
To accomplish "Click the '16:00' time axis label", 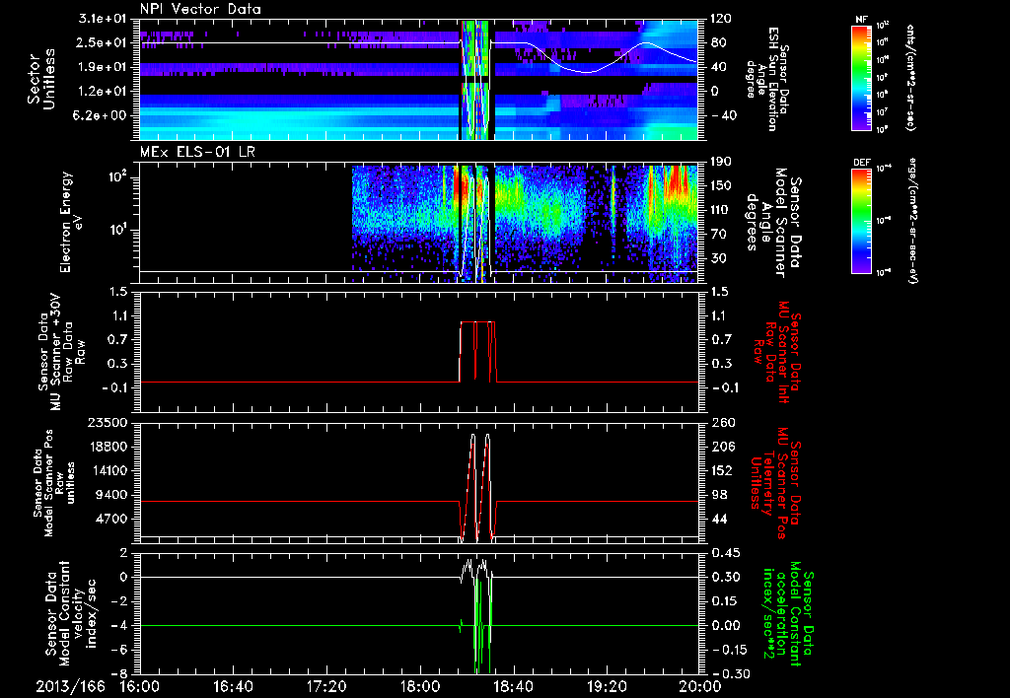I will coord(140,686).
